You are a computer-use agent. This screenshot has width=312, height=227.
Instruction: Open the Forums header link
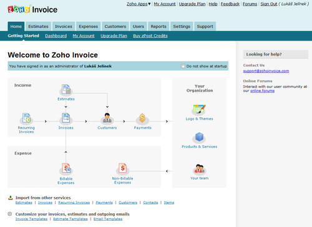click(x=250, y=4)
